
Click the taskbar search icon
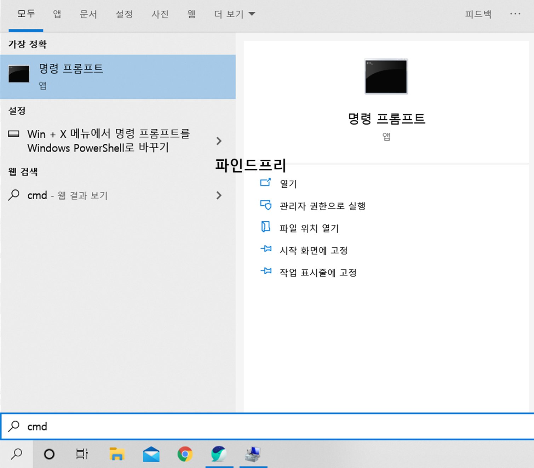click(16, 454)
